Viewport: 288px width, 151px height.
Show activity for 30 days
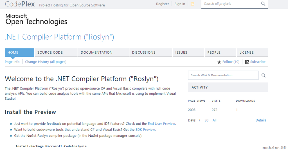[206, 120]
